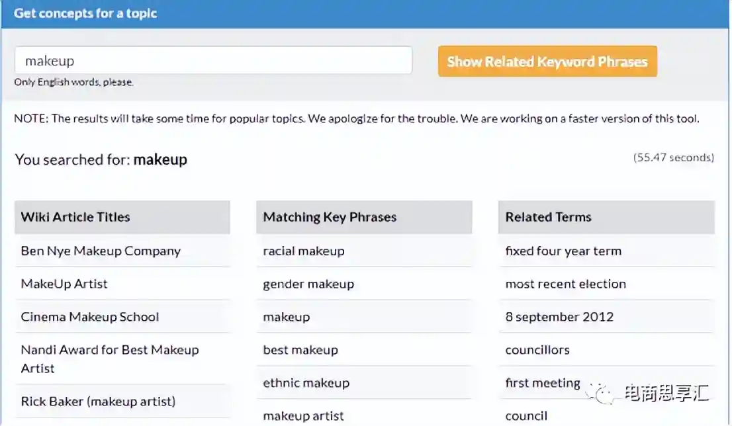The width and height of the screenshot is (732, 426).
Task: Select fixed four year term
Action: tap(563, 251)
